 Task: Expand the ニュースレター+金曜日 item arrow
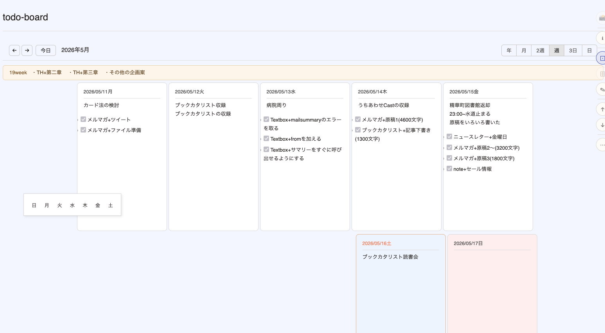pyautogui.click(x=444, y=137)
